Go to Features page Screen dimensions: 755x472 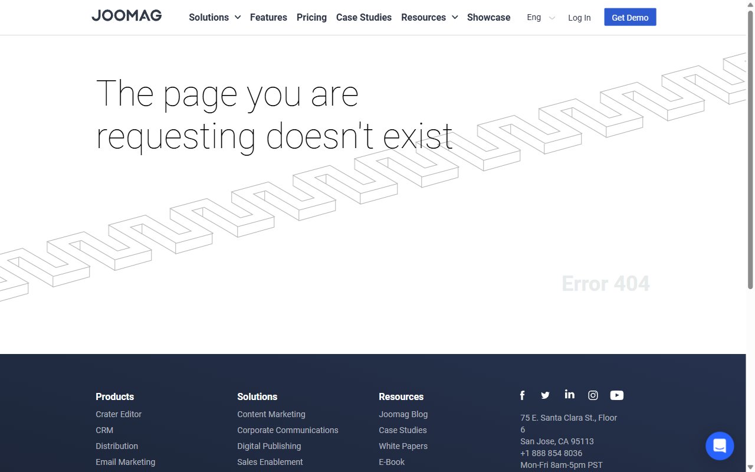click(x=268, y=17)
